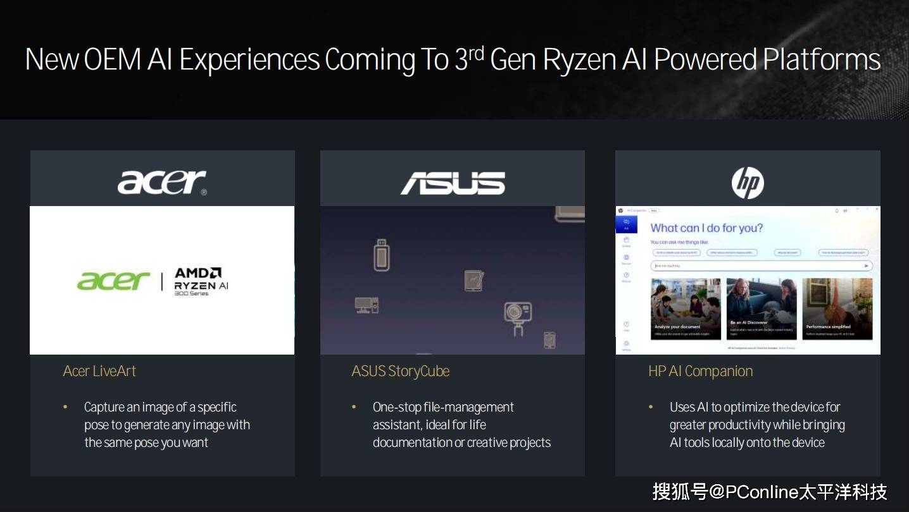
Task: Click the smartphone icon in ASUS panel
Action: click(x=549, y=340)
